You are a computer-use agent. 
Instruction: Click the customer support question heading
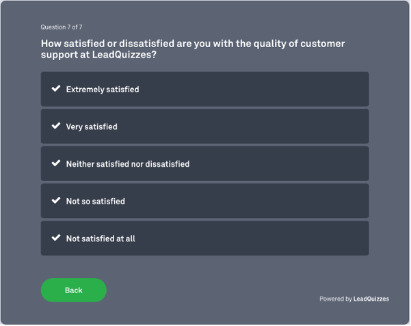pos(193,49)
